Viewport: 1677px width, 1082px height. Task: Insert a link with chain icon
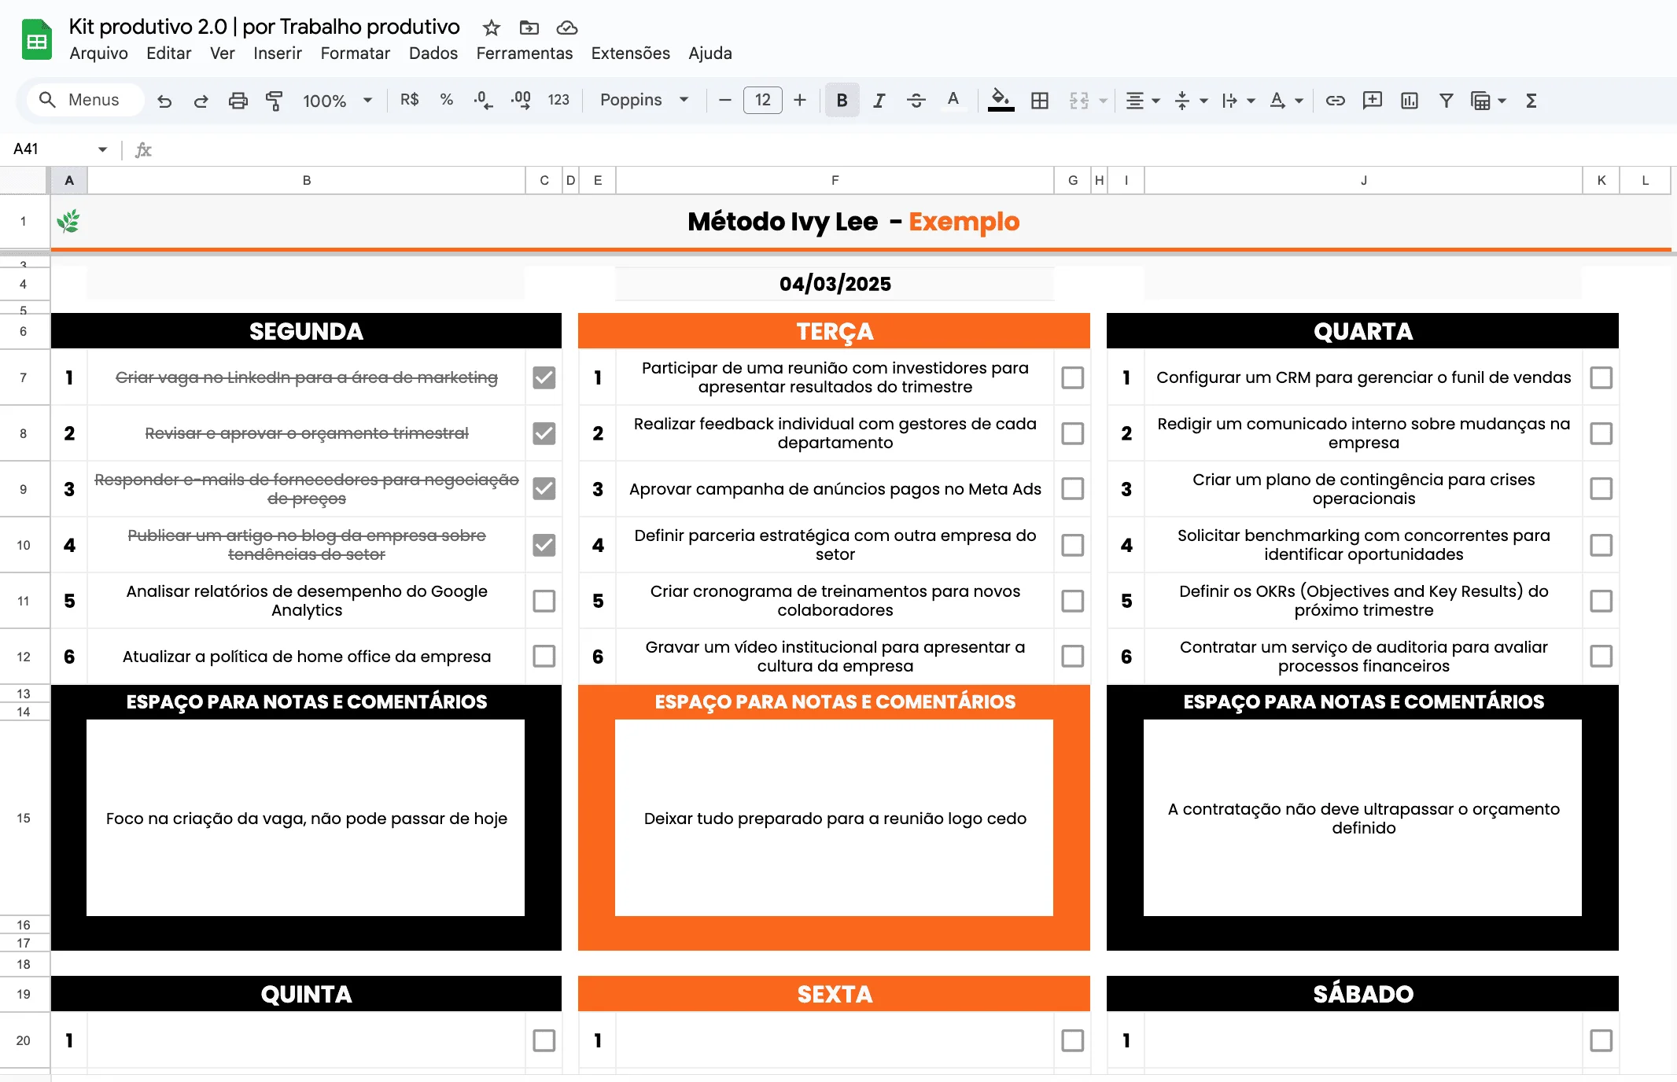point(1335,100)
